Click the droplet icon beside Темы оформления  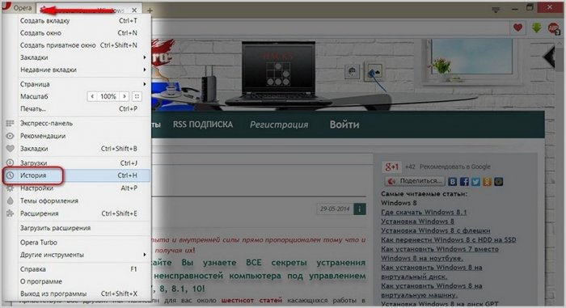[10, 200]
